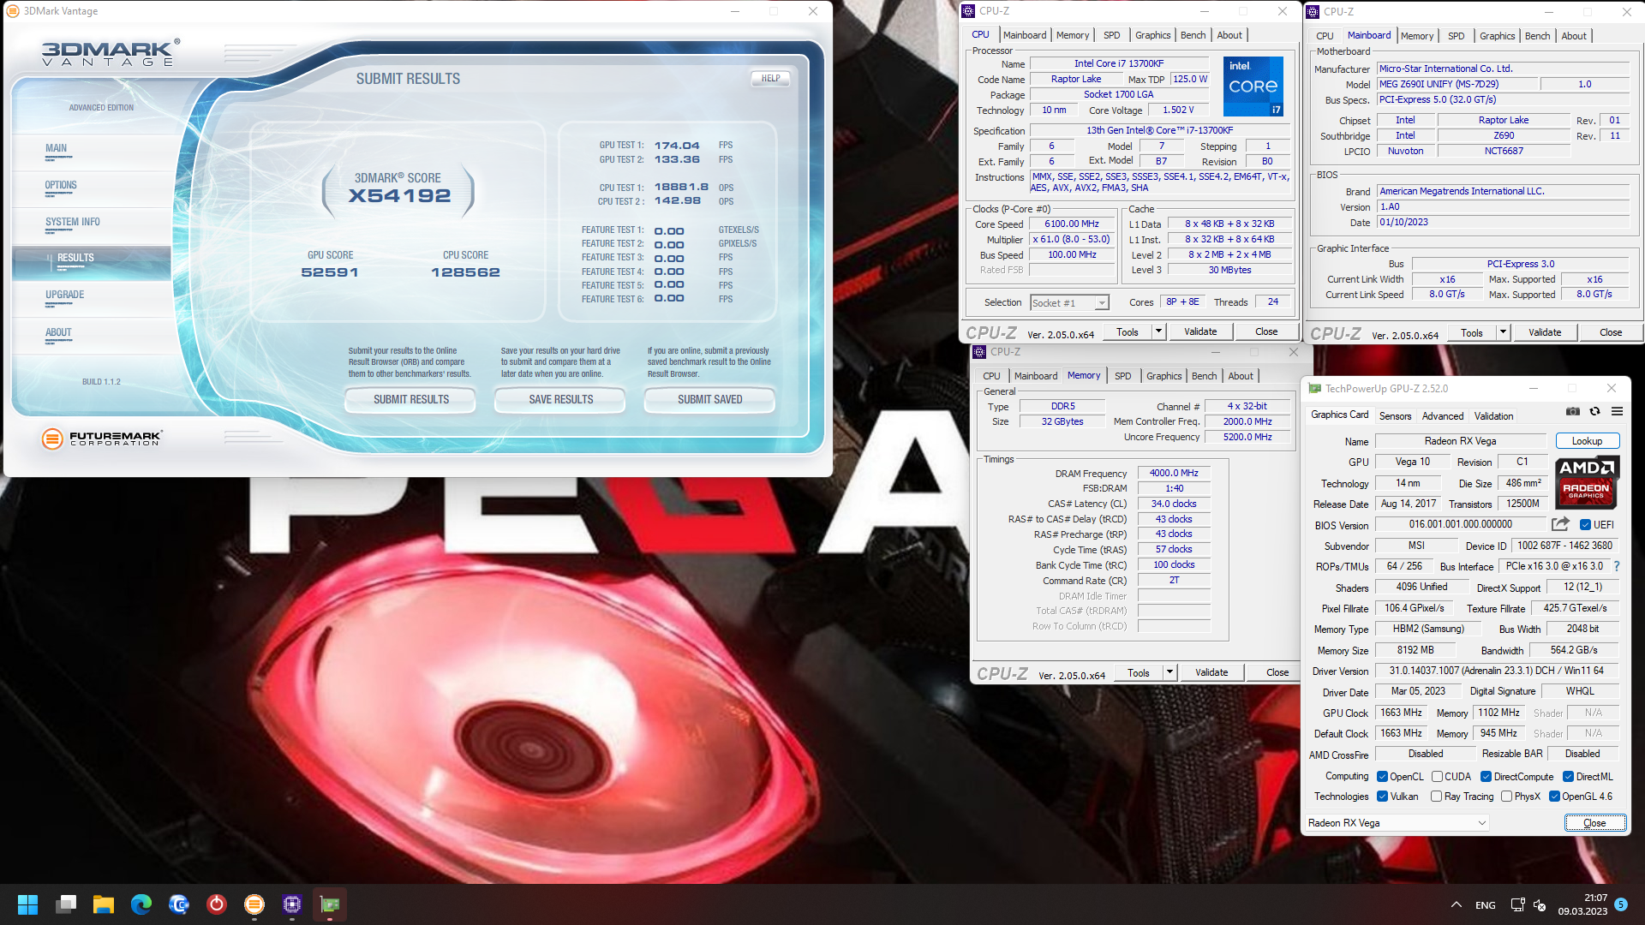Open SPD tab in CPU-Z Memory window

click(1122, 376)
